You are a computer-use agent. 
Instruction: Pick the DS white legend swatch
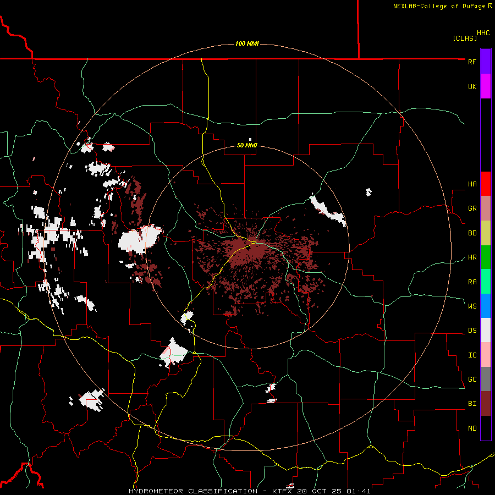[x=486, y=330]
